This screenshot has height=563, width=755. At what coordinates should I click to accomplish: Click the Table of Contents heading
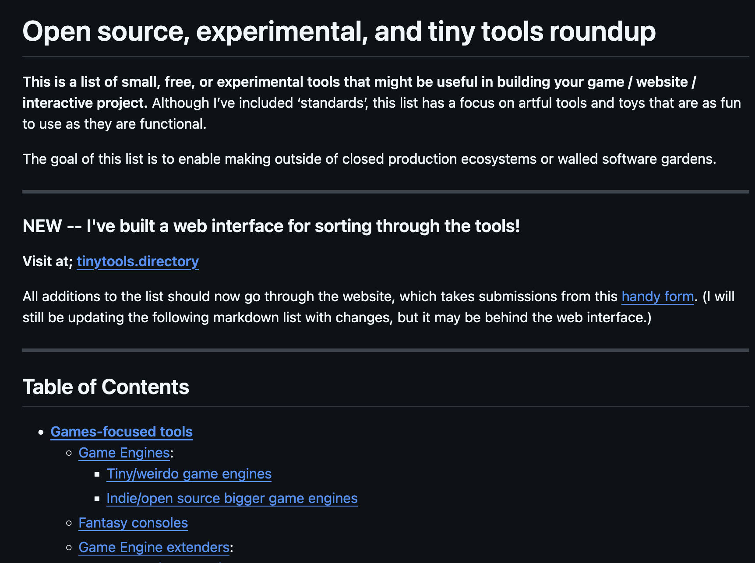106,387
